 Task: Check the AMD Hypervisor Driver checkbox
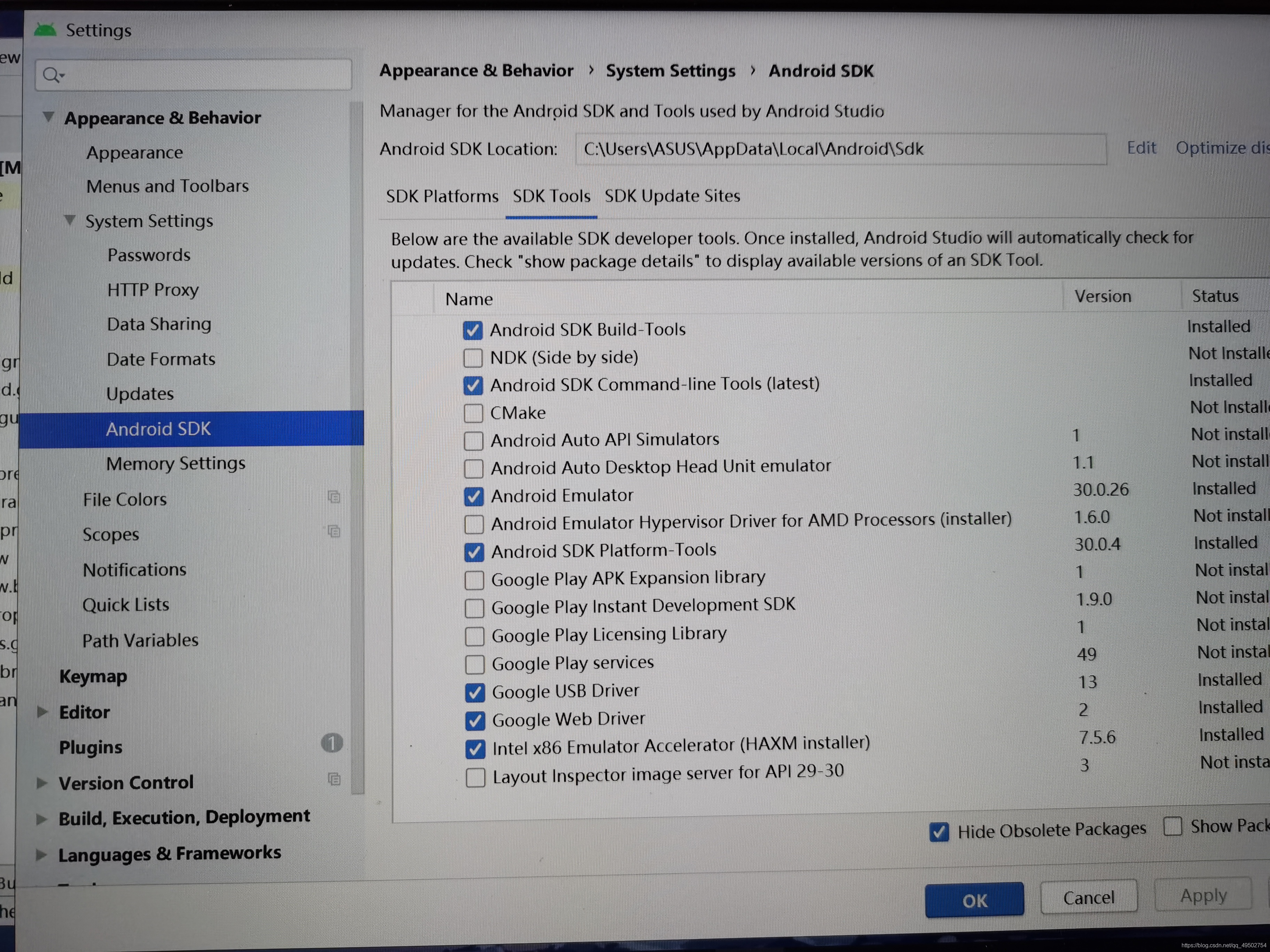click(x=474, y=524)
